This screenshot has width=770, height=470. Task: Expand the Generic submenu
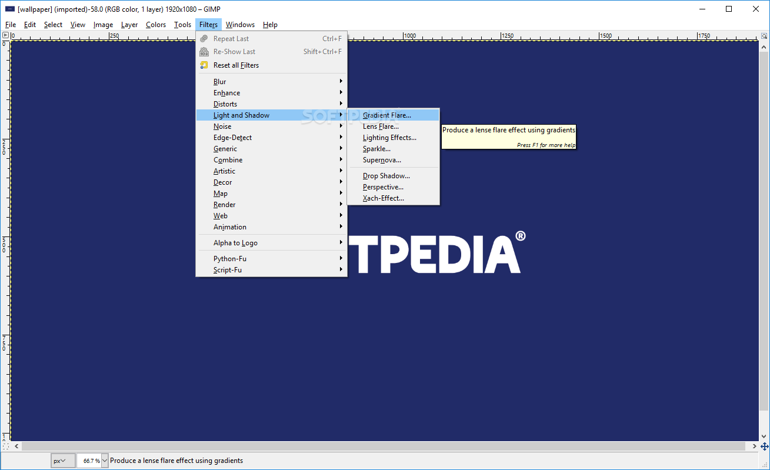271,149
